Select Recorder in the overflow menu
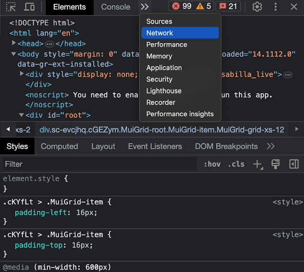Screen dimensions: 304x272 (x=180, y=103)
